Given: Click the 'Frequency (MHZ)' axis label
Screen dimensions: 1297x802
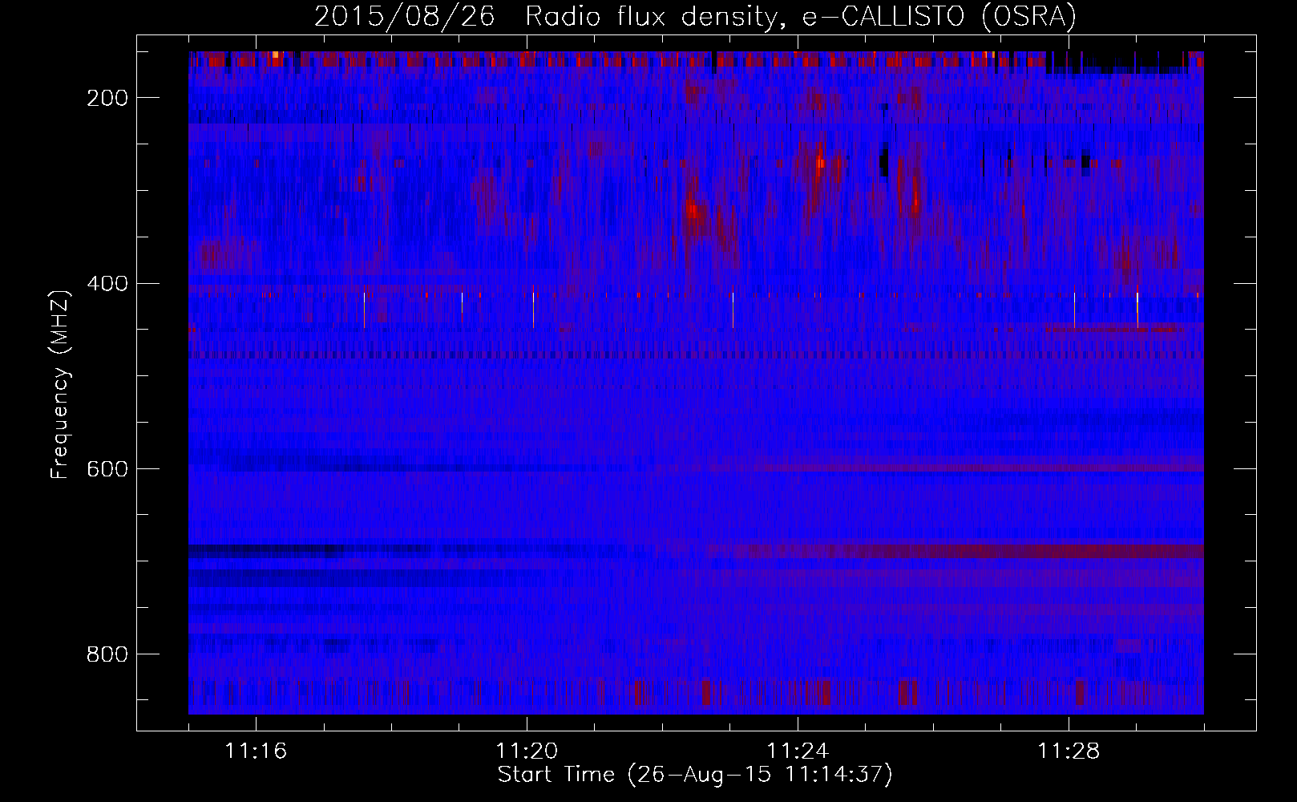Looking at the screenshot, I should (60, 384).
